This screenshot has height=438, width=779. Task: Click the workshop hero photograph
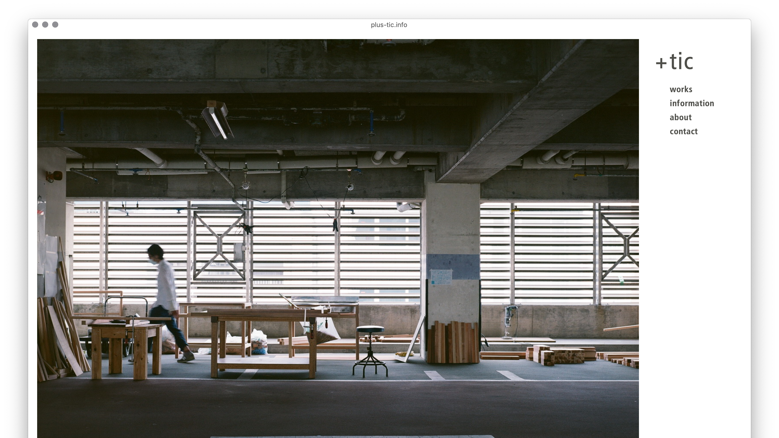coord(338,238)
